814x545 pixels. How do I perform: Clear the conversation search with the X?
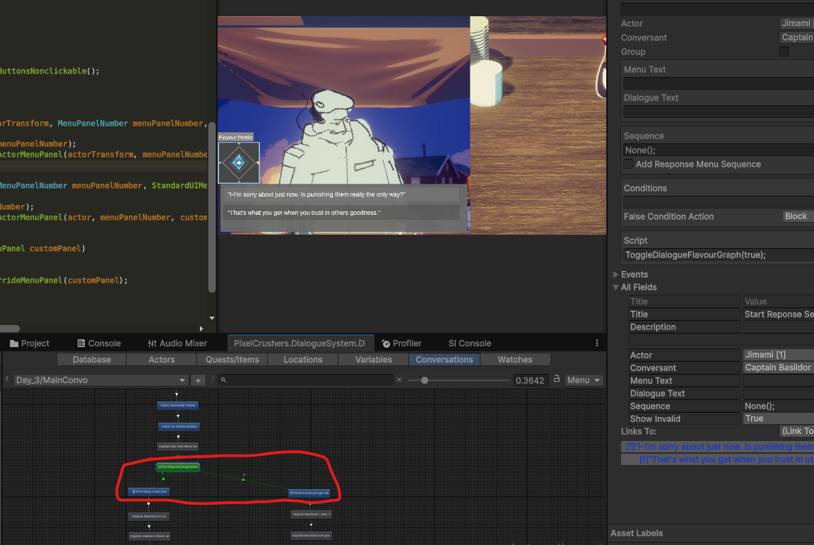coord(399,380)
